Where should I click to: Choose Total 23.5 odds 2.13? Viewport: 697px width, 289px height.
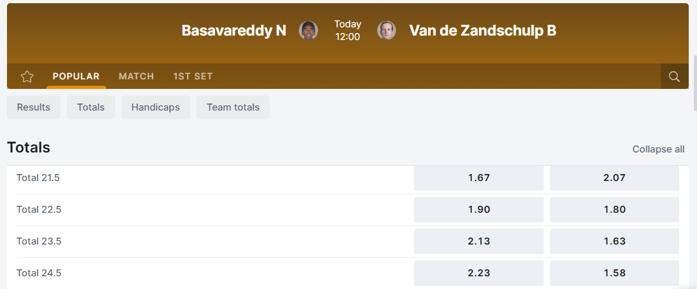479,241
